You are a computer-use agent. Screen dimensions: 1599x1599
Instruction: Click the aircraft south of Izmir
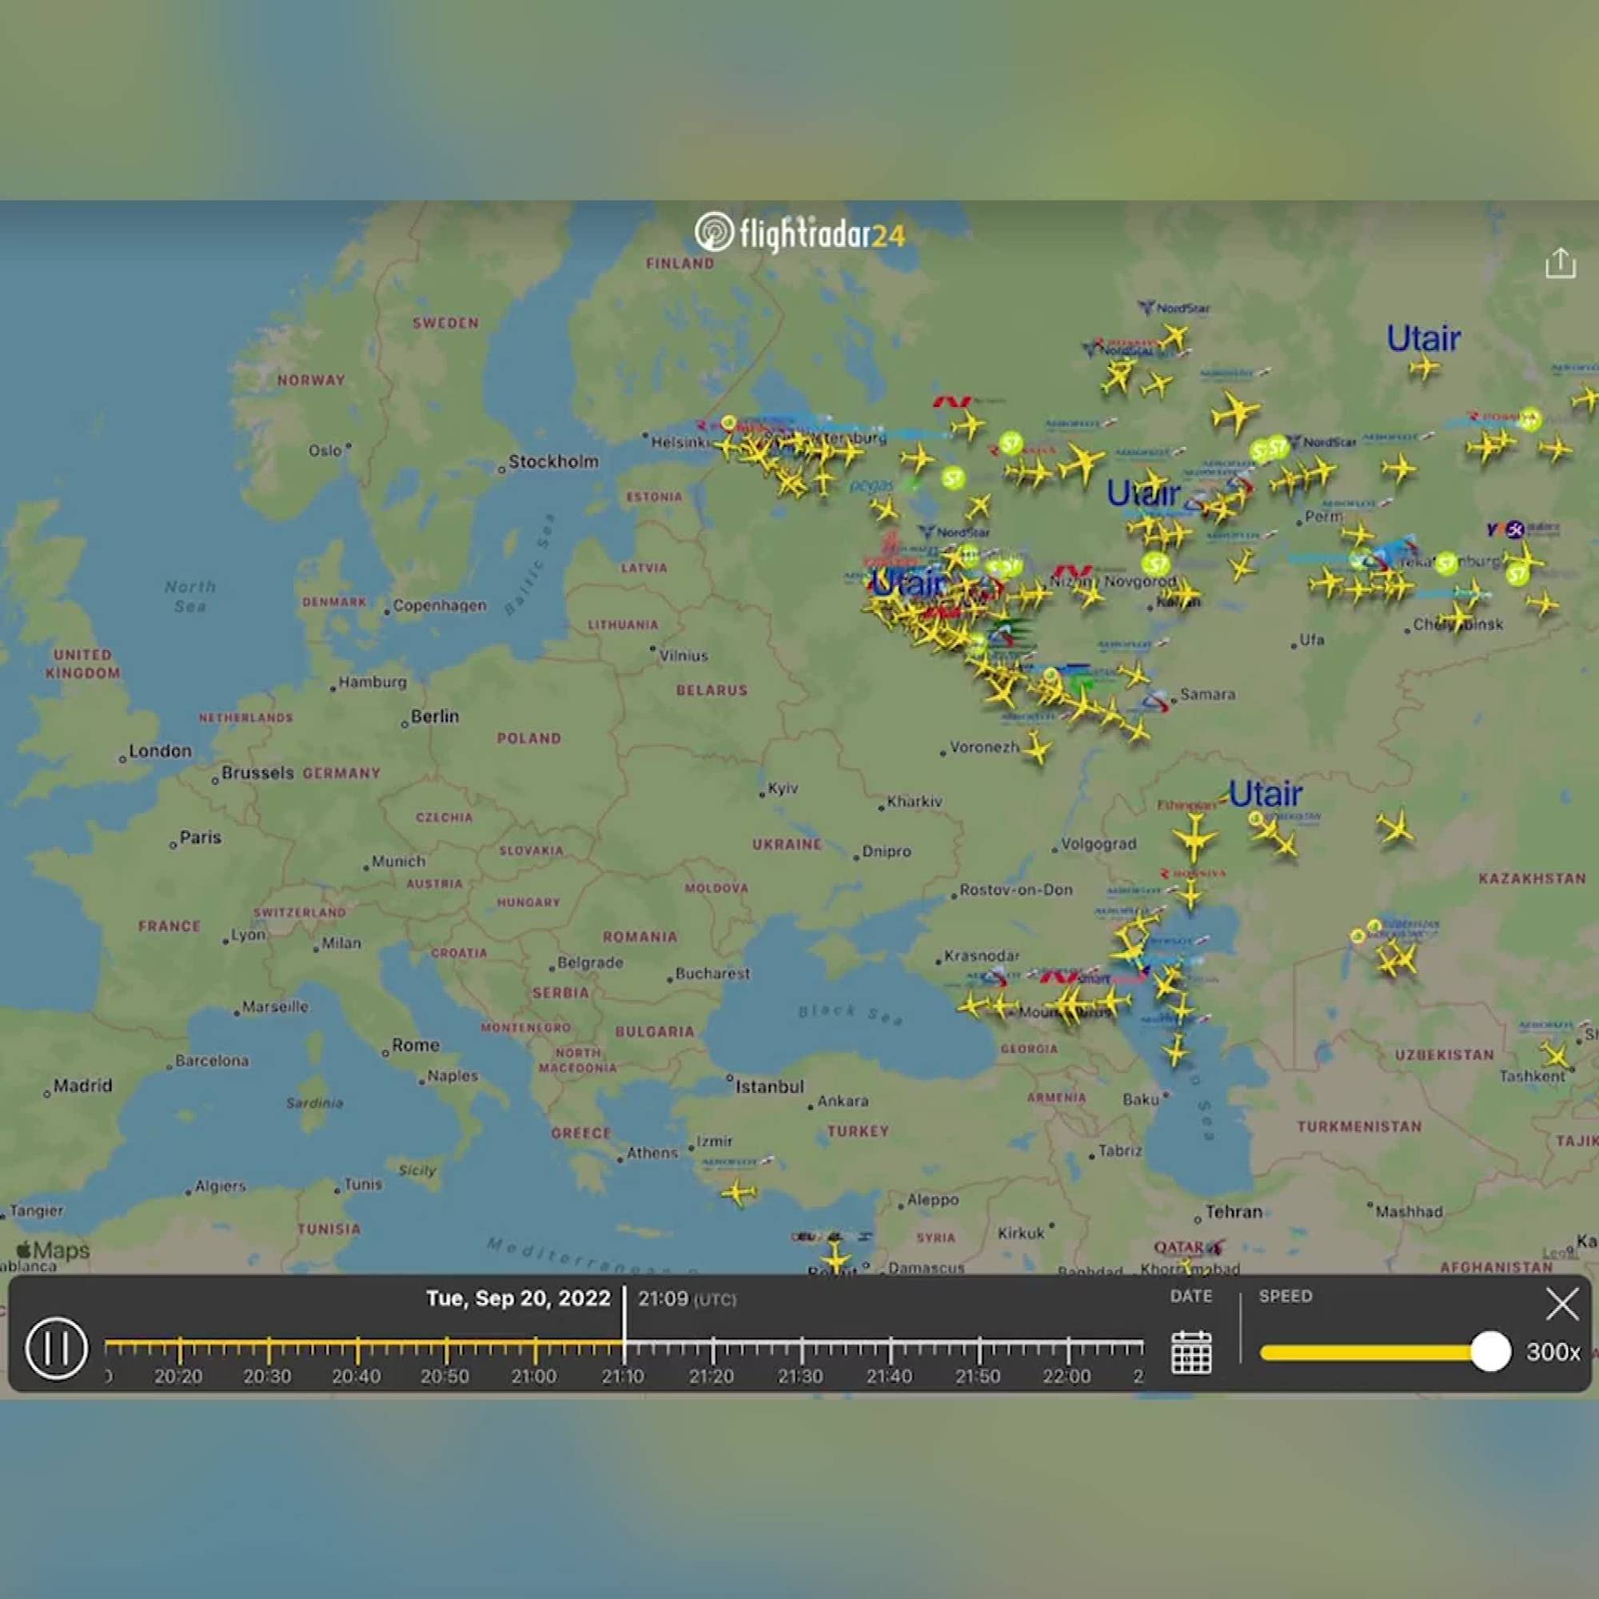click(738, 1194)
